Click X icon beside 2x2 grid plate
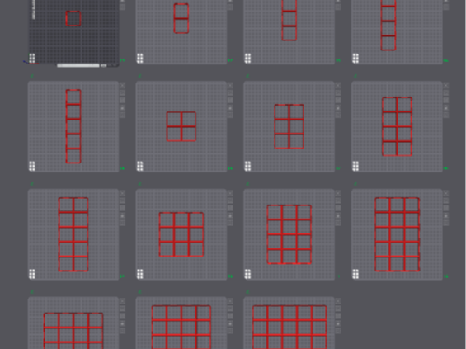This screenshot has width=466, height=349. pos(230,86)
